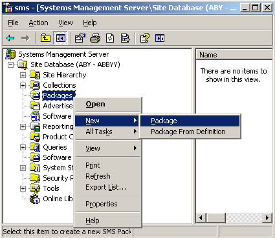The height and width of the screenshot is (238, 275).
Task: Click the Security Rights node icon
Action: click(x=35, y=178)
